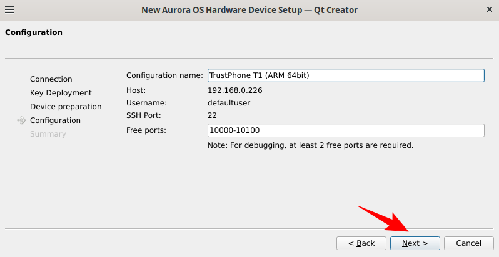Click the current-step arrow beside Configuration
Viewport: 499px width, 257px height.
21,120
